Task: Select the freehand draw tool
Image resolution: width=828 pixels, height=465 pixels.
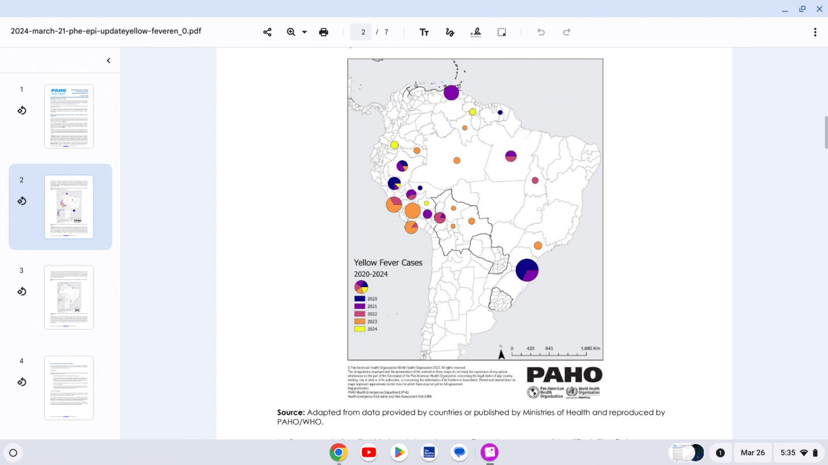Action: 450,32
